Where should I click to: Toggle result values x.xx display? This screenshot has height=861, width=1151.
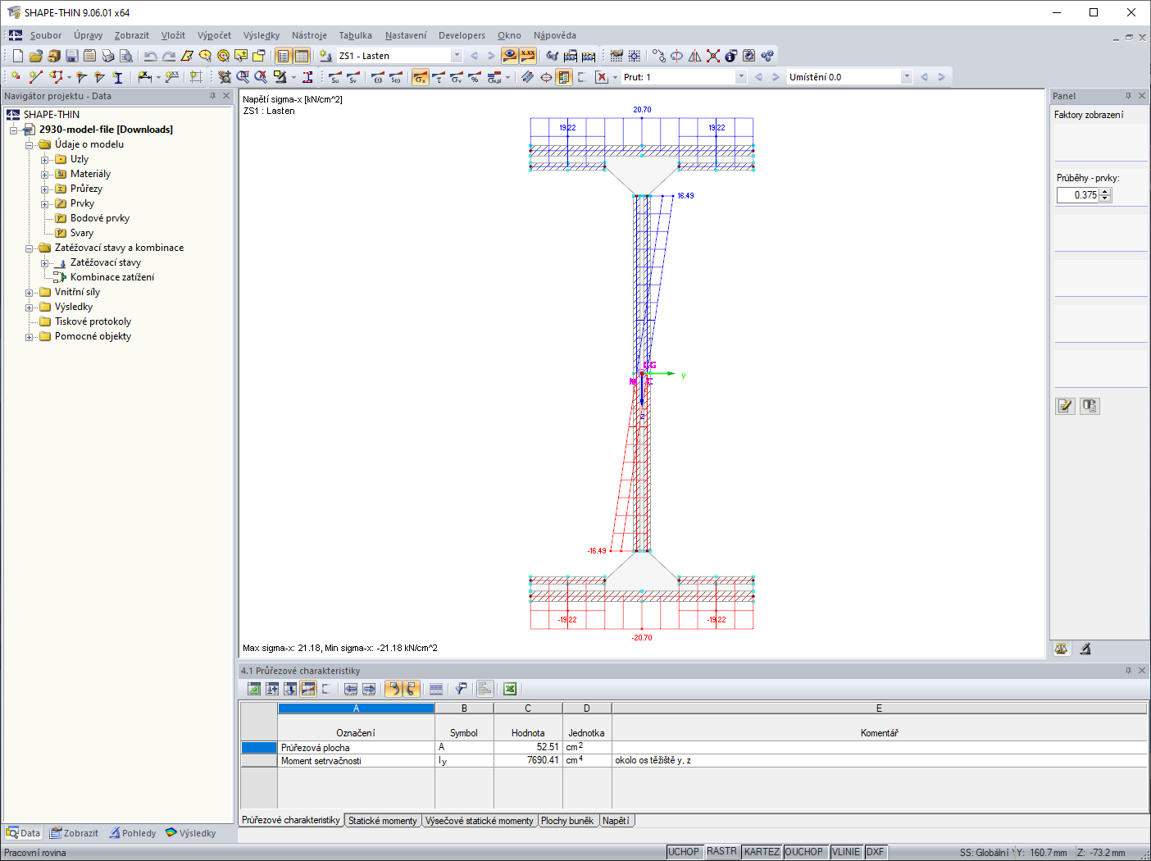coord(528,56)
